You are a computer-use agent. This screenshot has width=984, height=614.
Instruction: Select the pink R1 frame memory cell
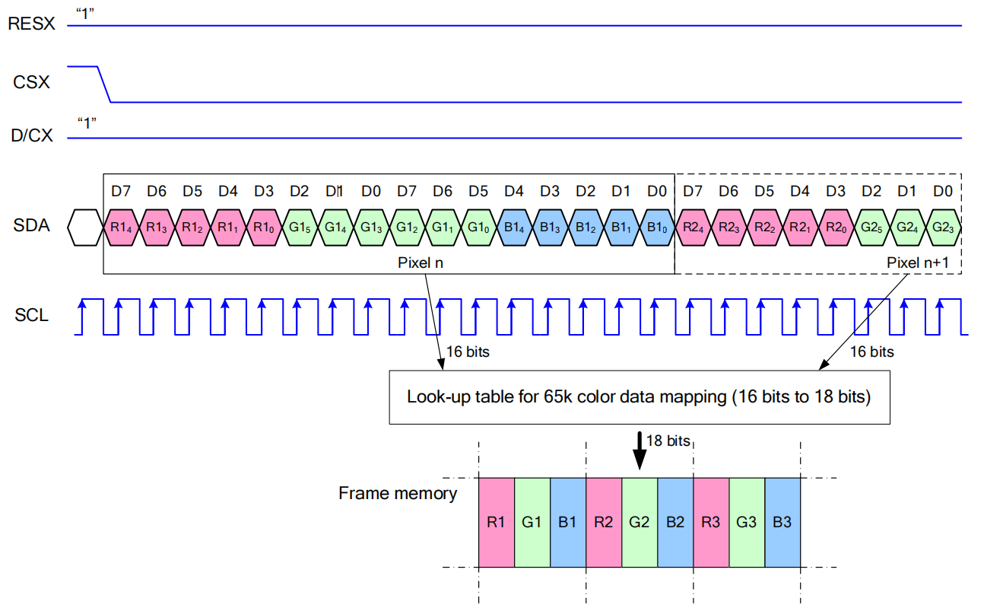coord(497,522)
